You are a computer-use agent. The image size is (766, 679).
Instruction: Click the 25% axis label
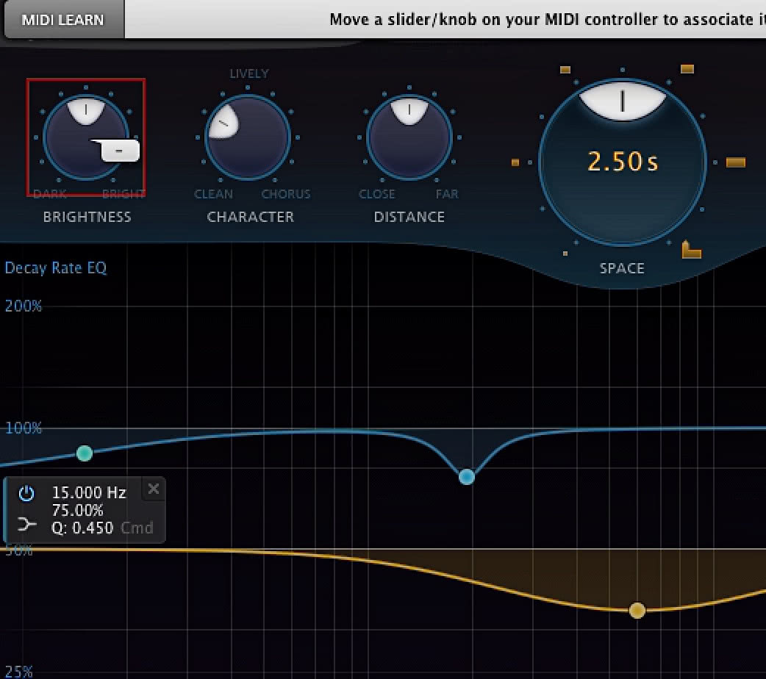tap(19, 672)
